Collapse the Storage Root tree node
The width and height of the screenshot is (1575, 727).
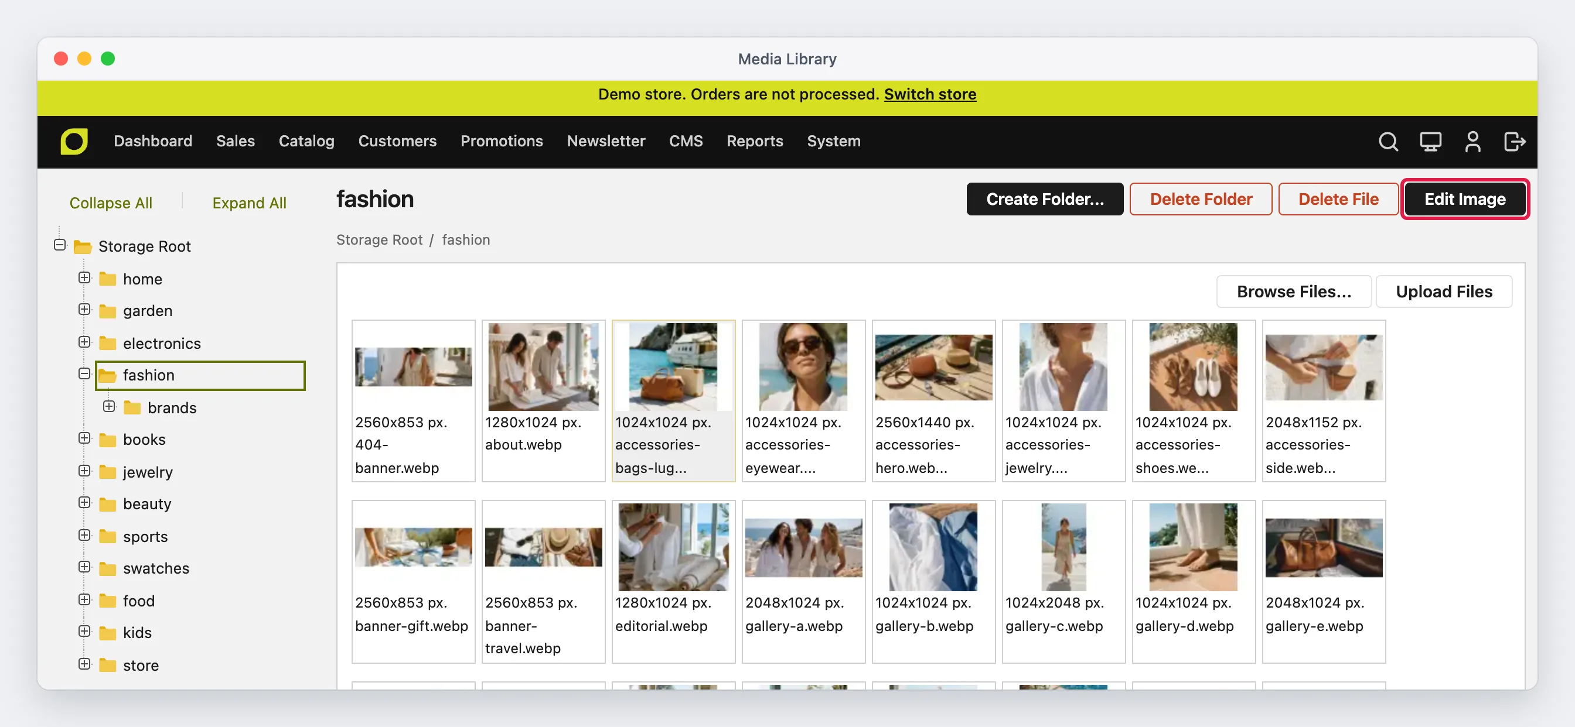click(59, 245)
